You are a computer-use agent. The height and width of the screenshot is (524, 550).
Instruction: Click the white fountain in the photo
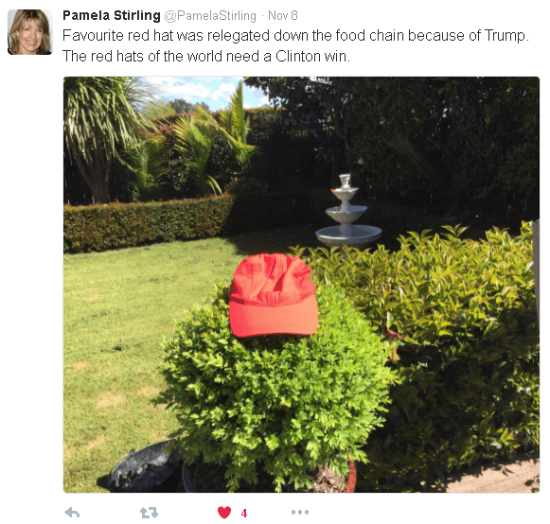click(348, 211)
